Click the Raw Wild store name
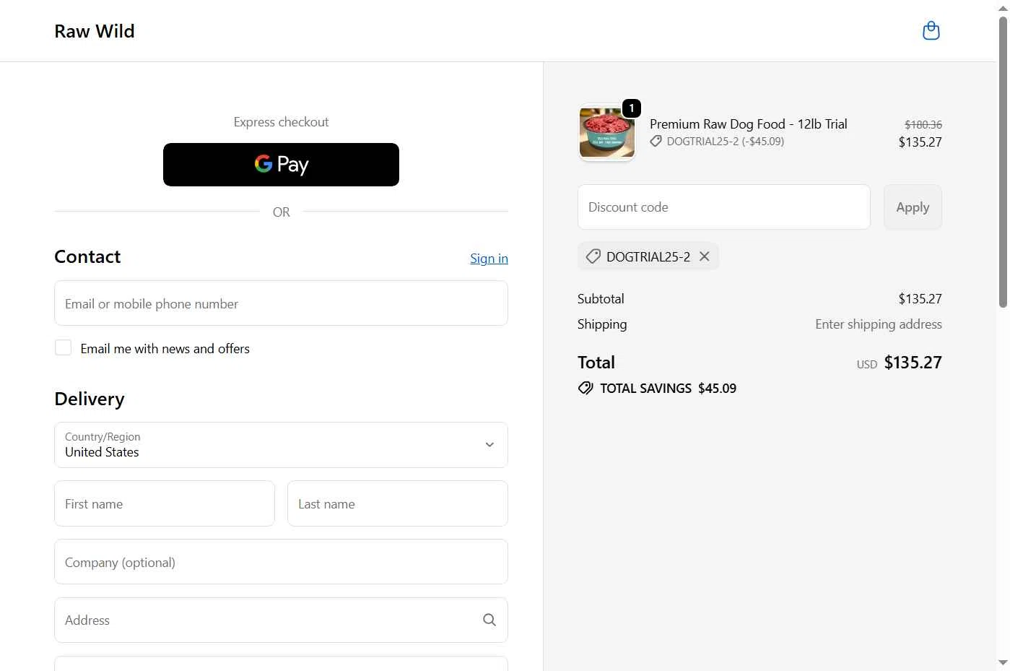The image size is (1010, 671). tap(95, 31)
